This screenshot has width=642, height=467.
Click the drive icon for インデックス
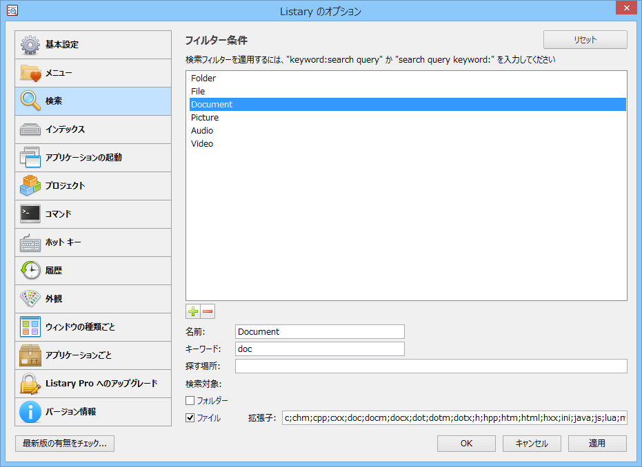tap(30, 129)
